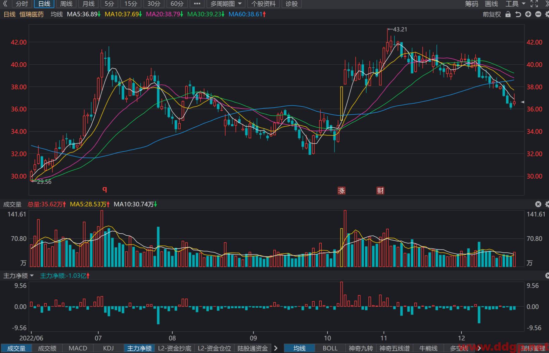Viewport: 549px width, 353px height.
Task: Click the back double-chevron icon at top left
Action: click(5, 4)
